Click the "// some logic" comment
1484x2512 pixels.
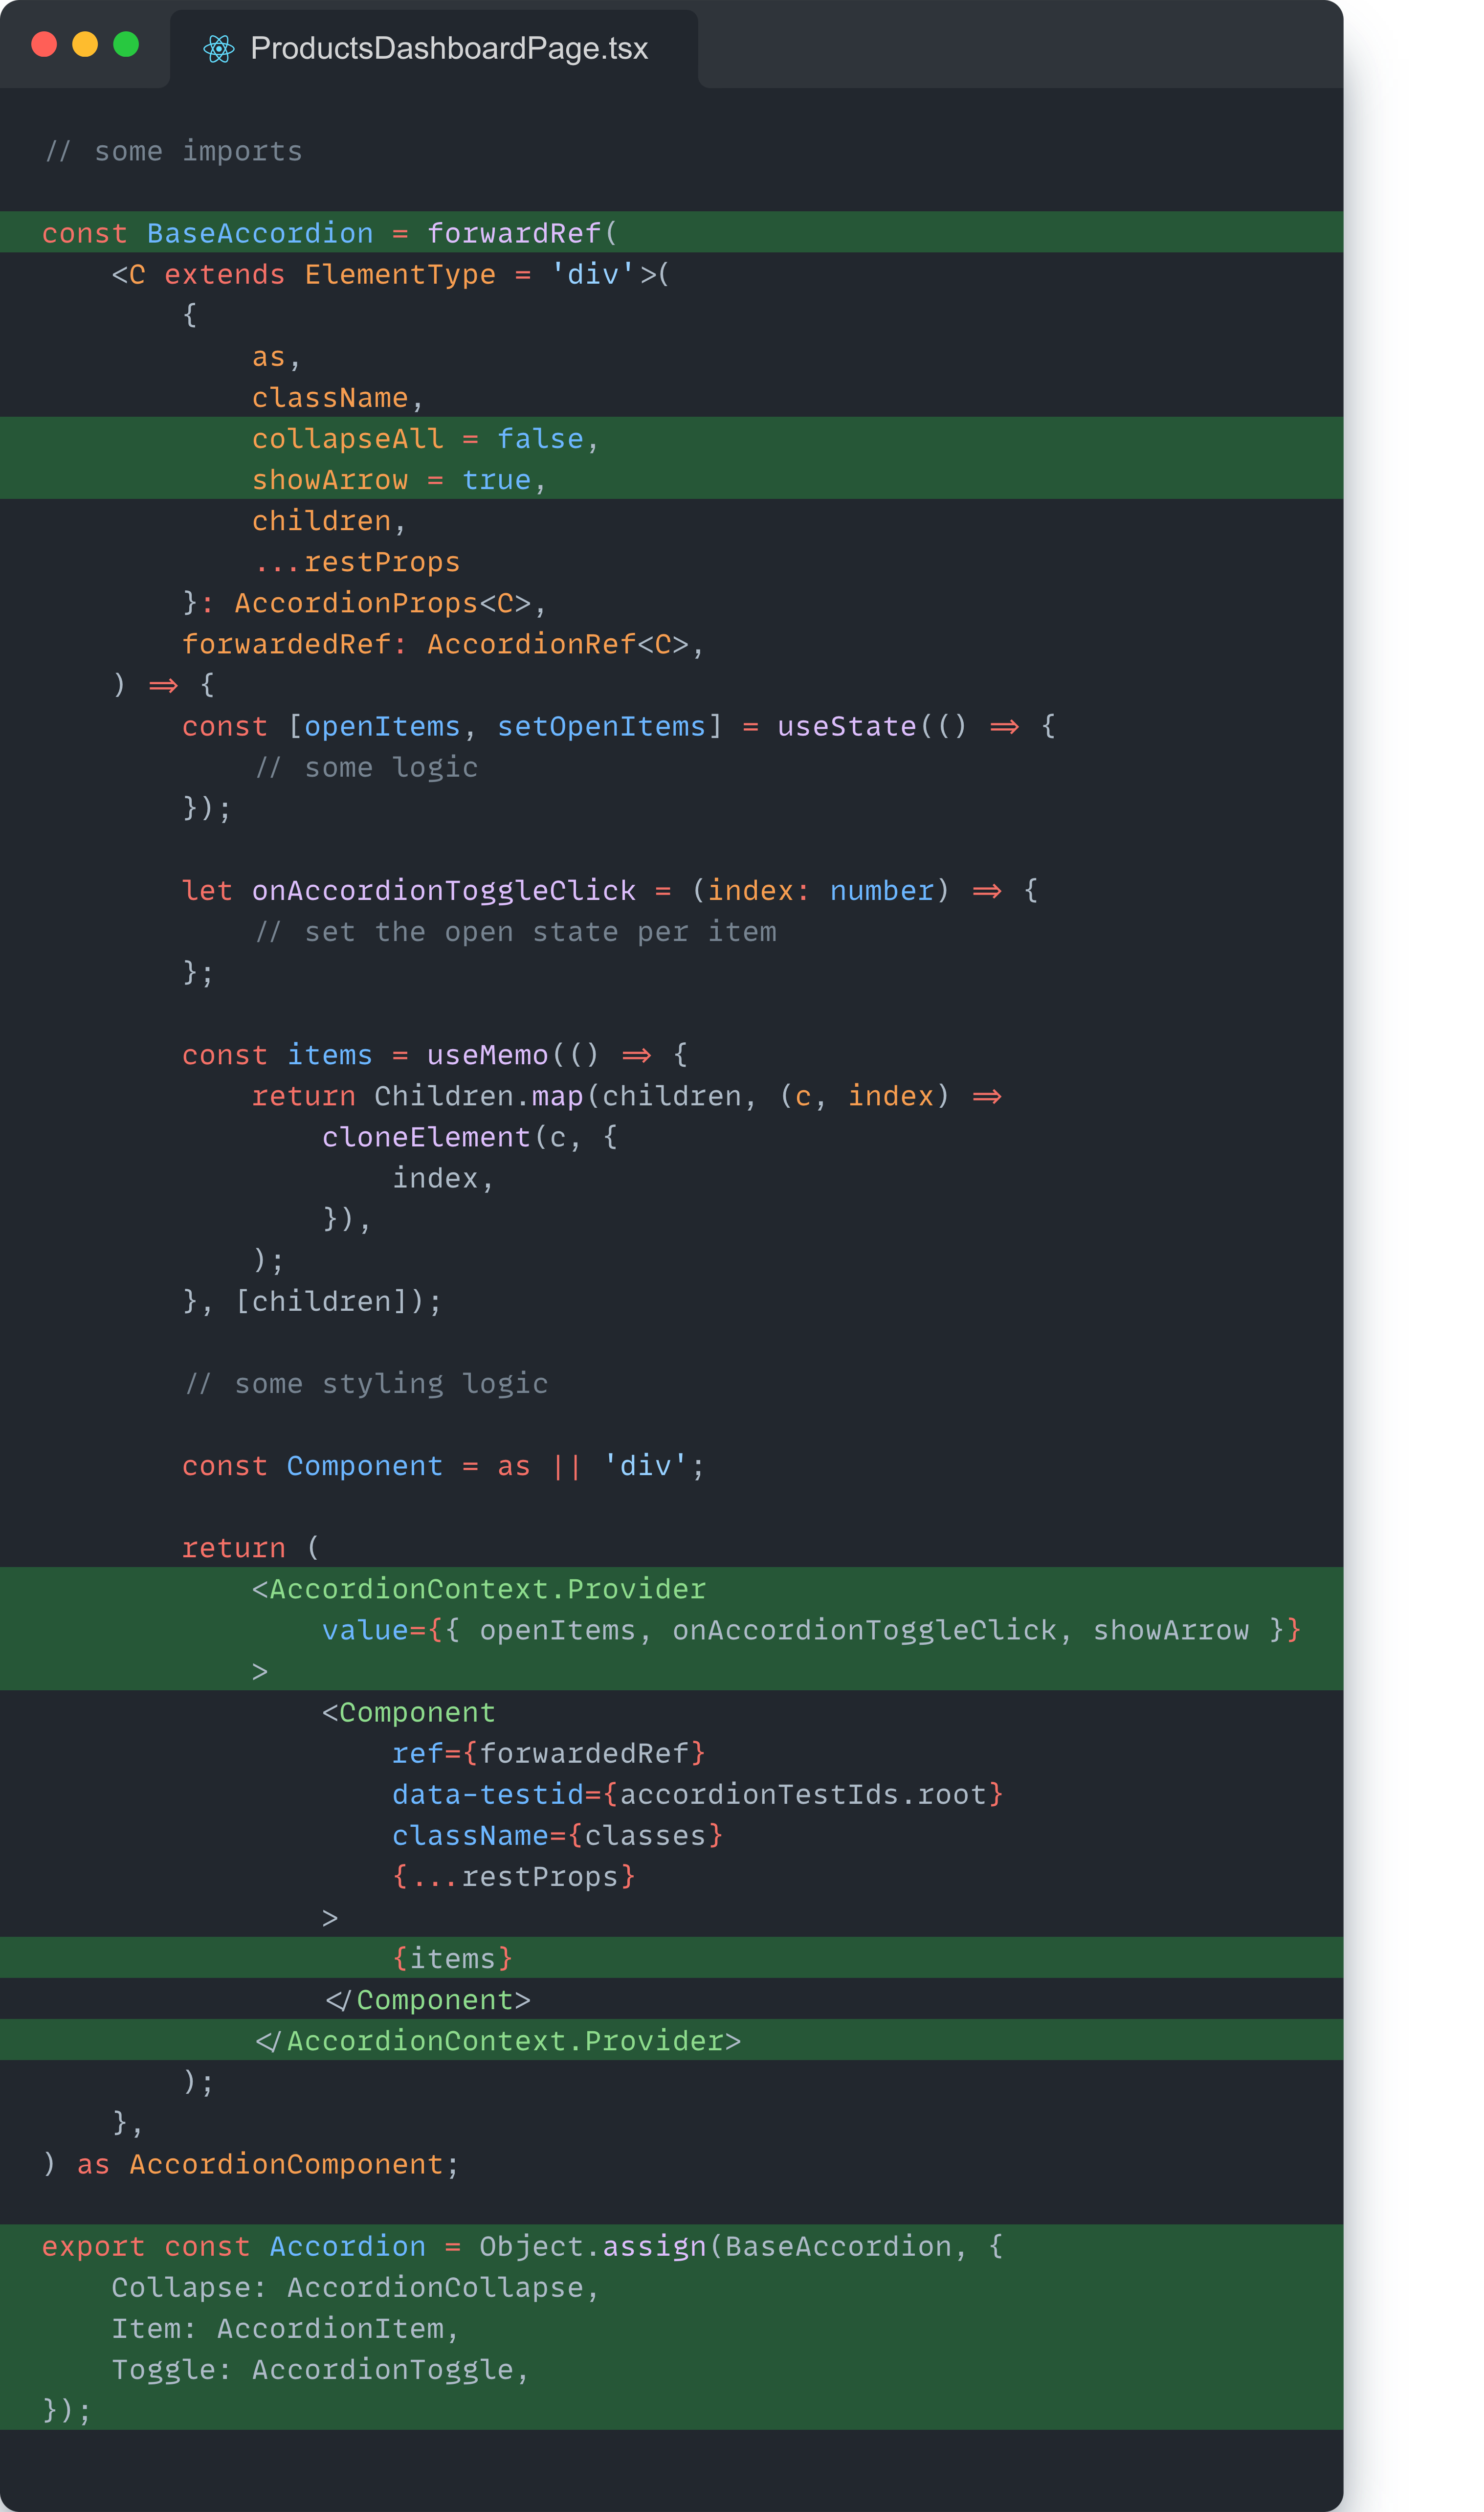[366, 767]
